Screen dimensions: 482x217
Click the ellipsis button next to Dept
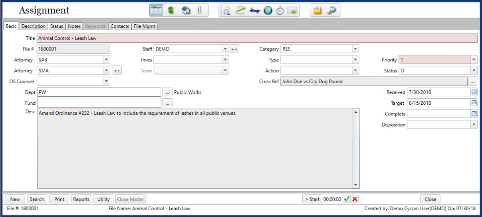coord(167,92)
